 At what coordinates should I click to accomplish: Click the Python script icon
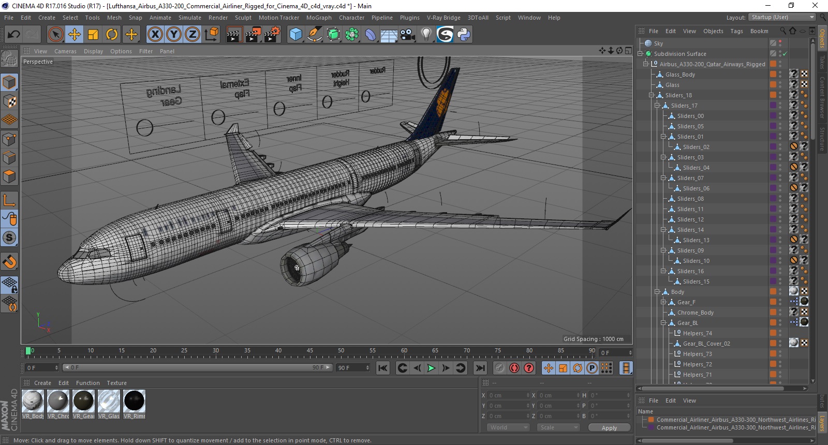point(464,35)
